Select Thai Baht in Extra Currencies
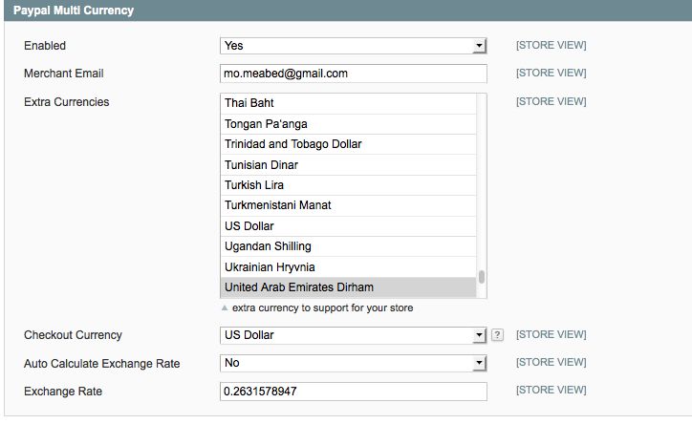The image size is (692, 424). (348, 103)
